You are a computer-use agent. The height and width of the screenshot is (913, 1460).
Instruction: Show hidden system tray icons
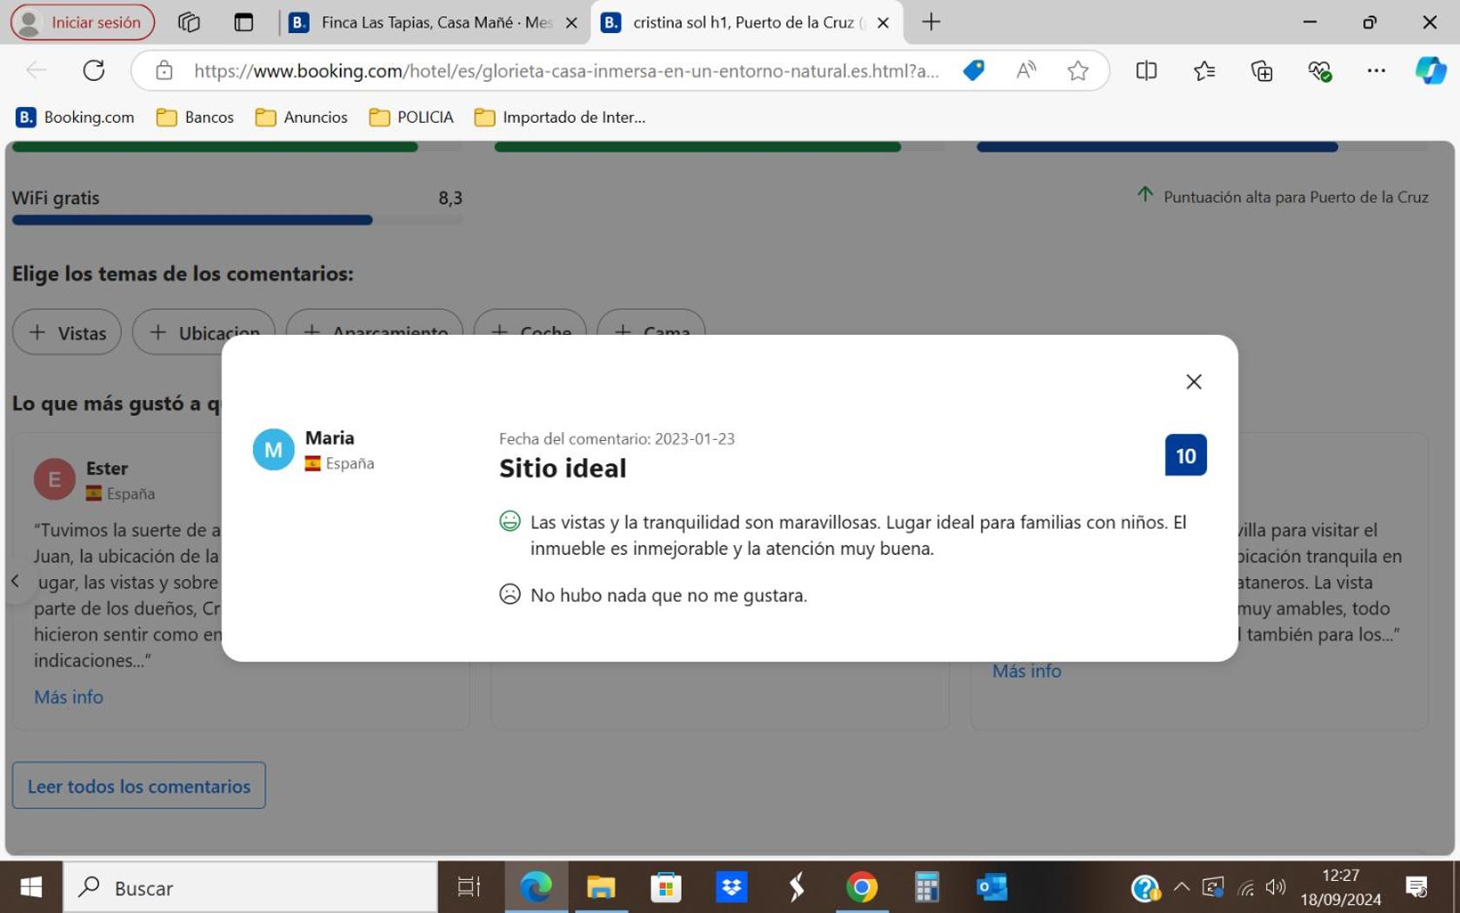(x=1181, y=887)
